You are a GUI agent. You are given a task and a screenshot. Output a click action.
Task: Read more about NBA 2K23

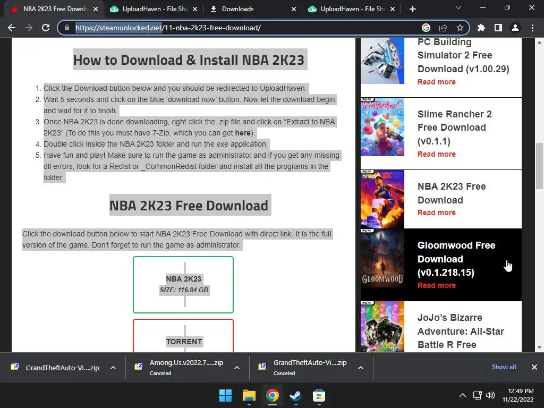coord(437,212)
